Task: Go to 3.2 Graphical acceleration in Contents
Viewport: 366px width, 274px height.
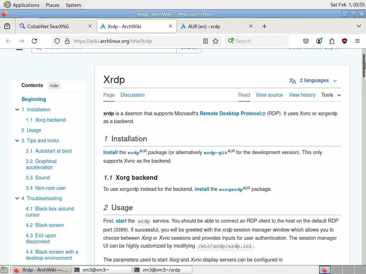Action: (x=41, y=164)
